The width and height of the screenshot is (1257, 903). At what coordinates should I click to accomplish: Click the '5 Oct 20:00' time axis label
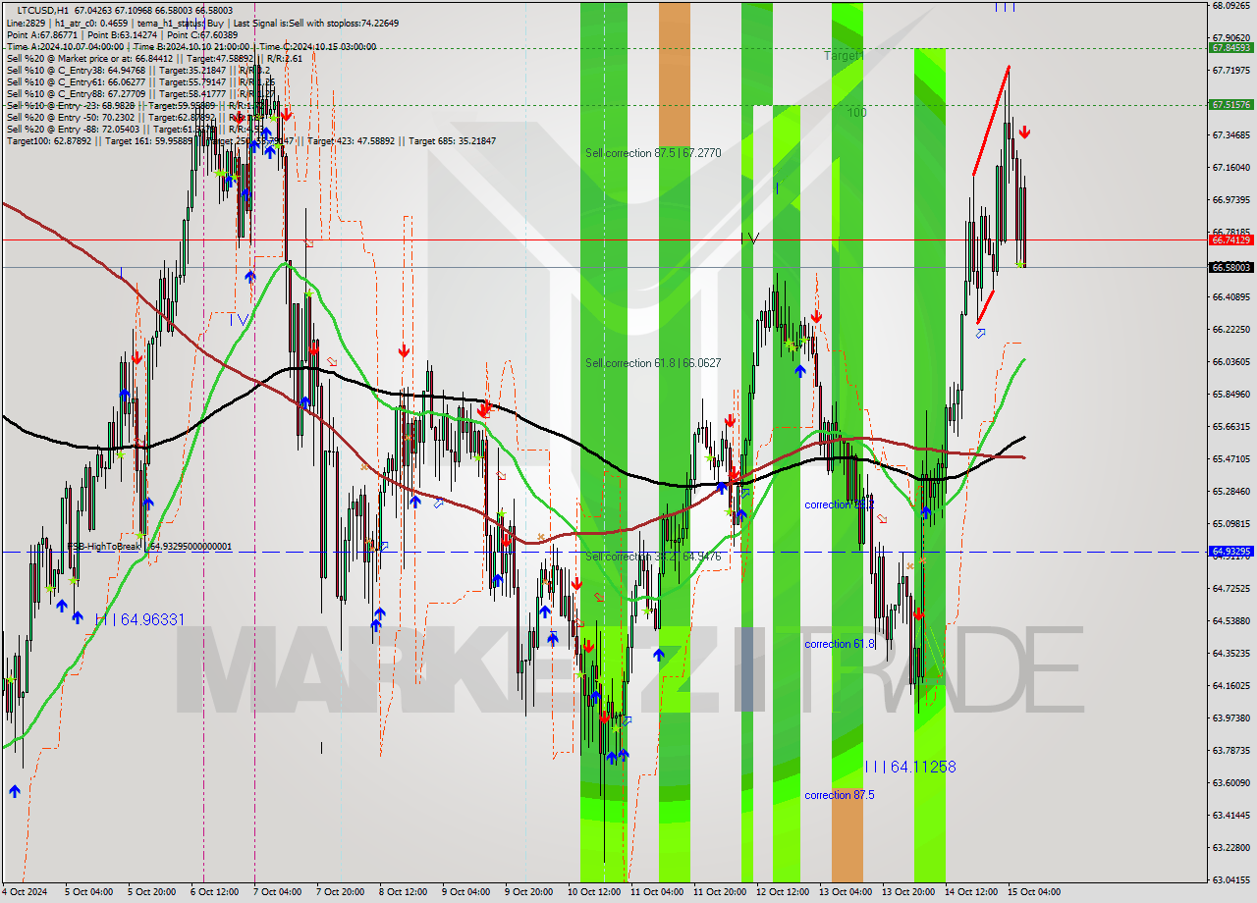tap(151, 892)
